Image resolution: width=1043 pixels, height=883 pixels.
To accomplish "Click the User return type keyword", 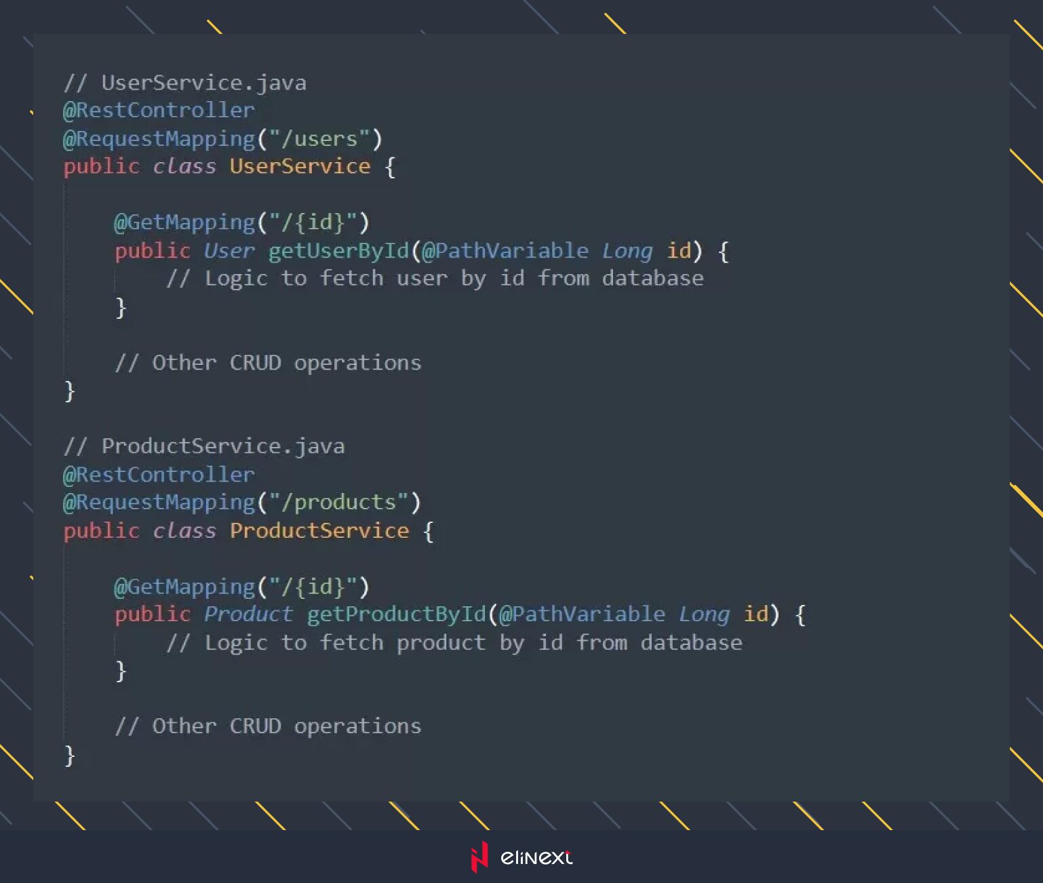I will tap(229, 251).
